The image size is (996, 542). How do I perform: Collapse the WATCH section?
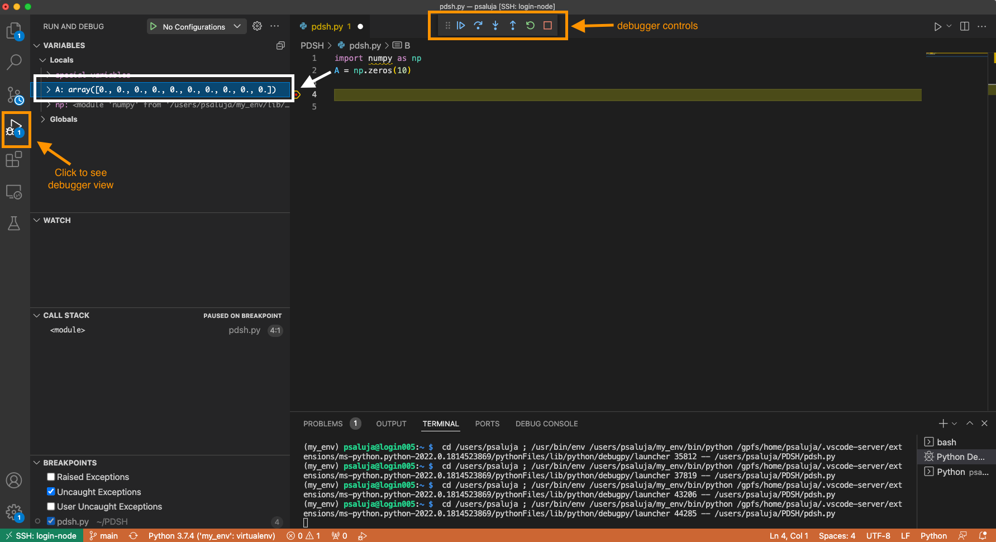point(56,221)
